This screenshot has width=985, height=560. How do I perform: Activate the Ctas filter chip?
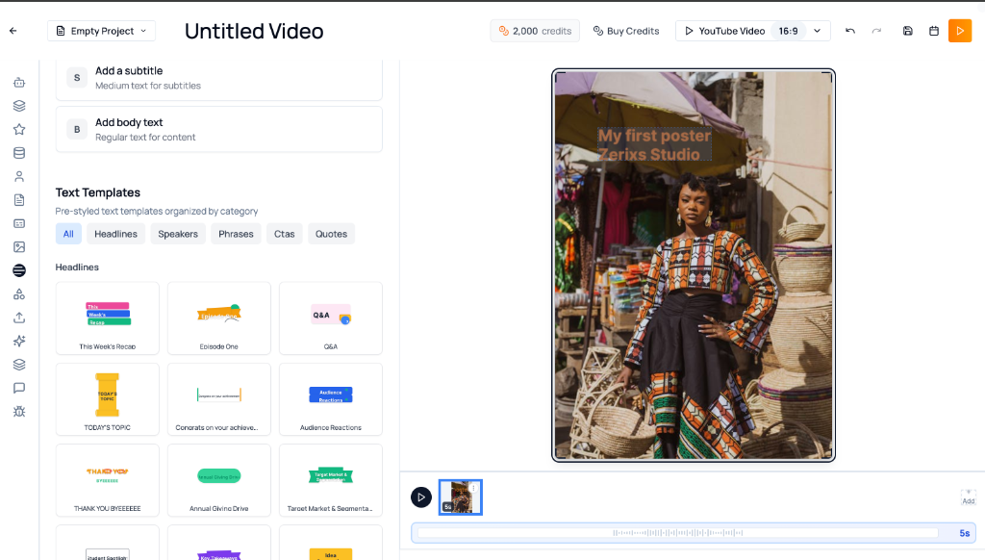(x=284, y=233)
